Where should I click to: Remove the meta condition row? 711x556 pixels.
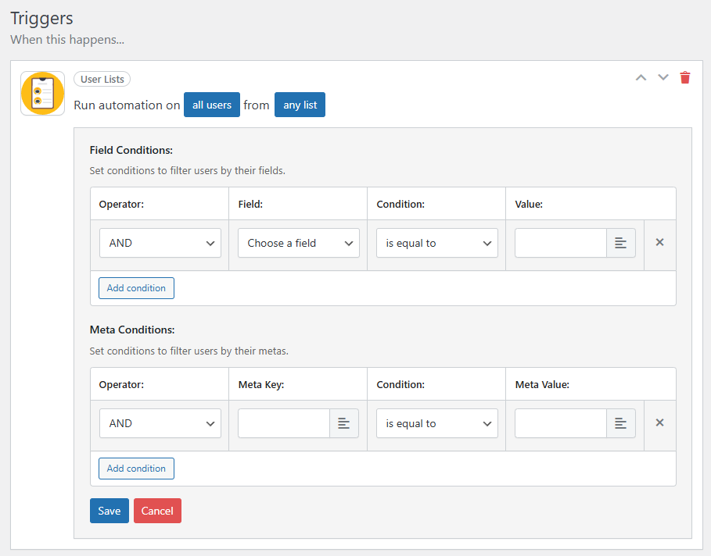tap(659, 423)
